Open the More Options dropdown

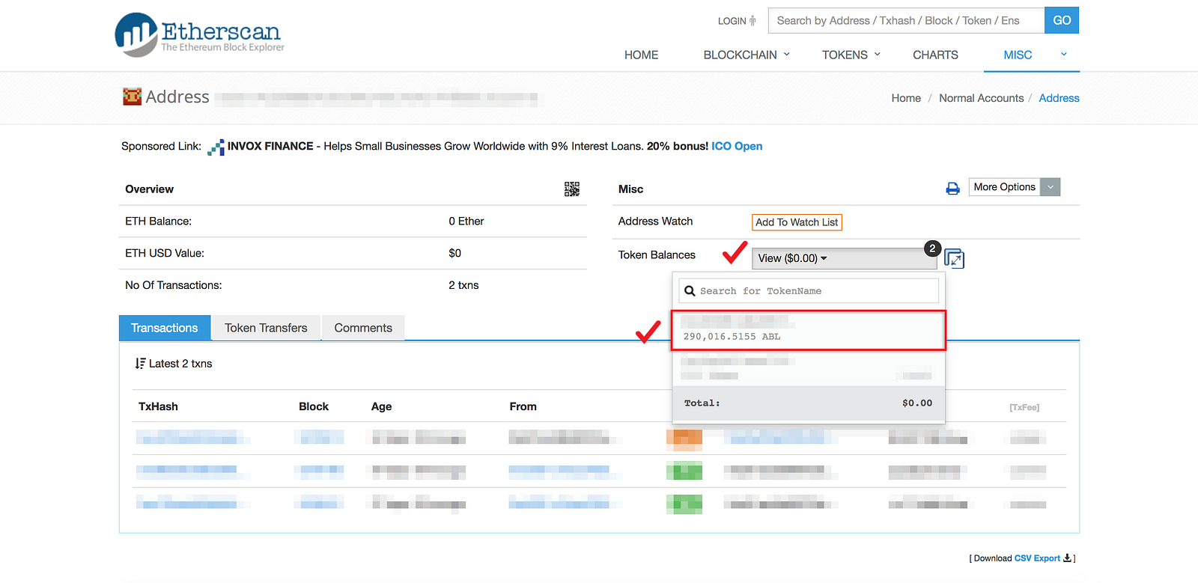tap(1015, 187)
